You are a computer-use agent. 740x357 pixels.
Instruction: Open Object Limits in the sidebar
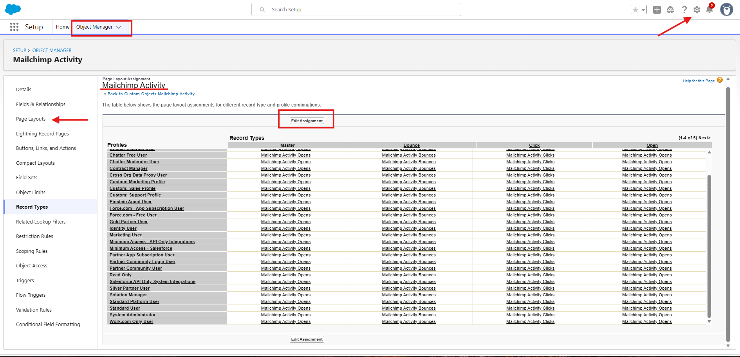pos(31,193)
